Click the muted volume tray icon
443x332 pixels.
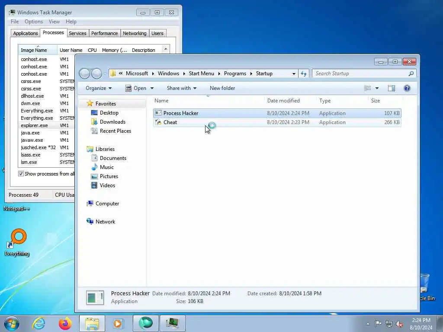[399, 324]
